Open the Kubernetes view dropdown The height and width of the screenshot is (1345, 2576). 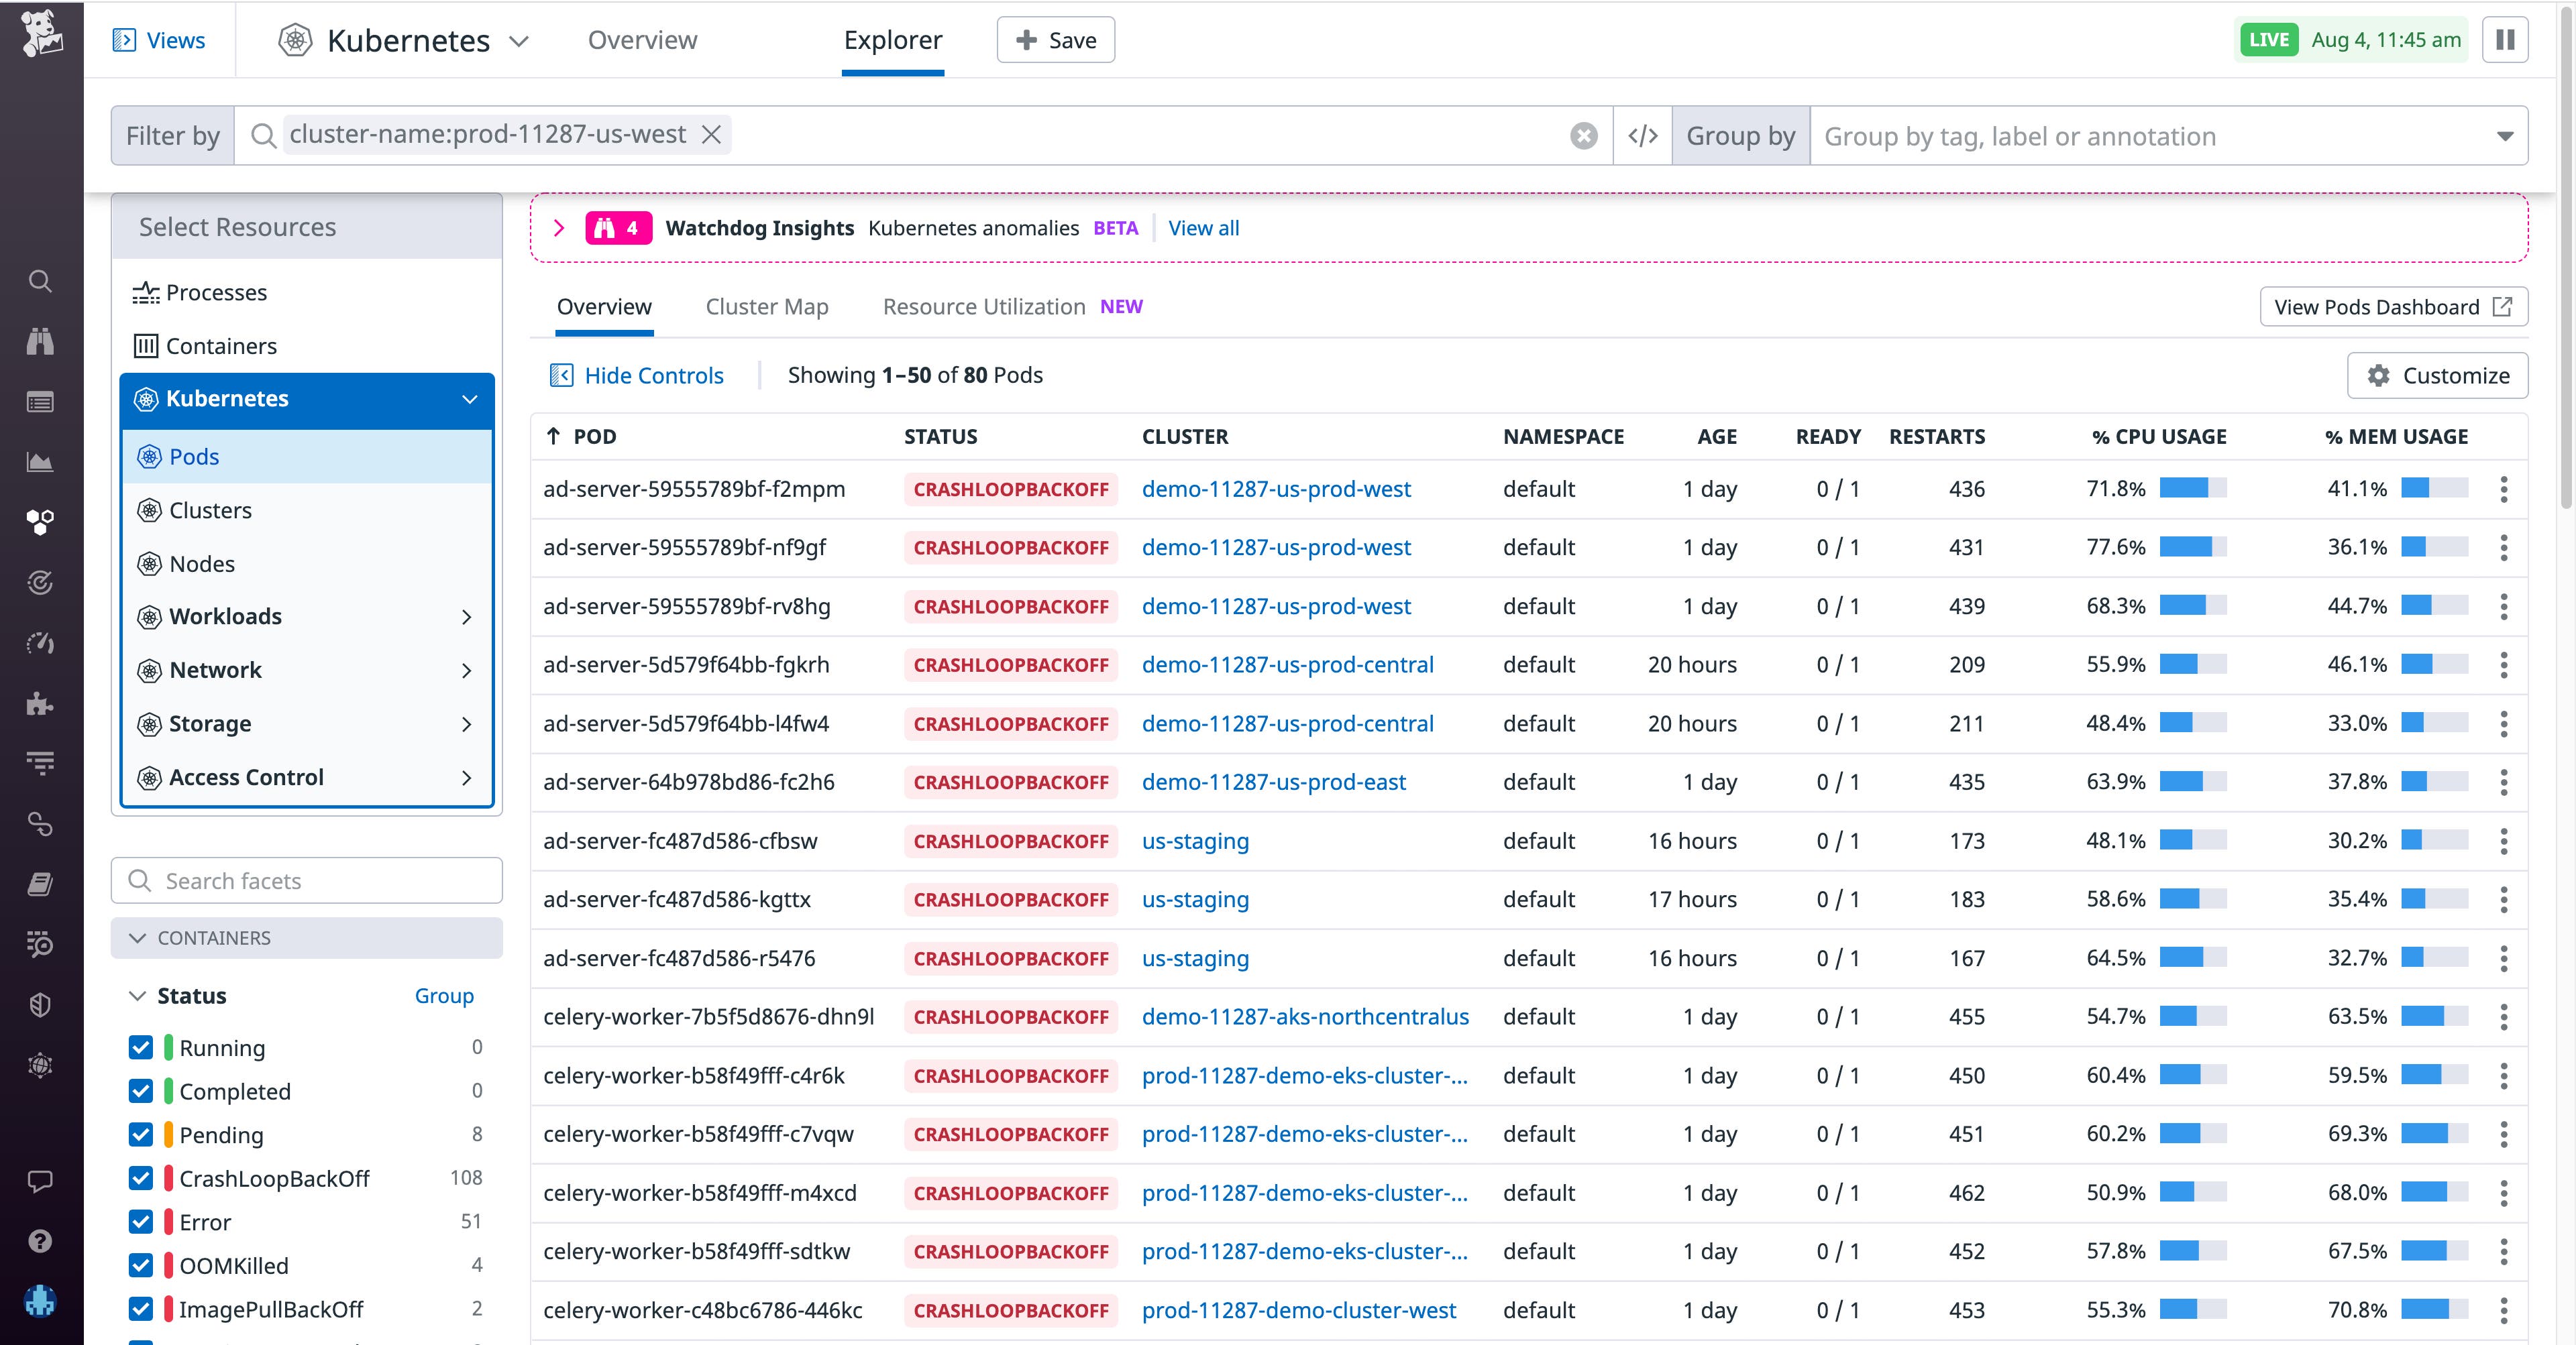[518, 41]
